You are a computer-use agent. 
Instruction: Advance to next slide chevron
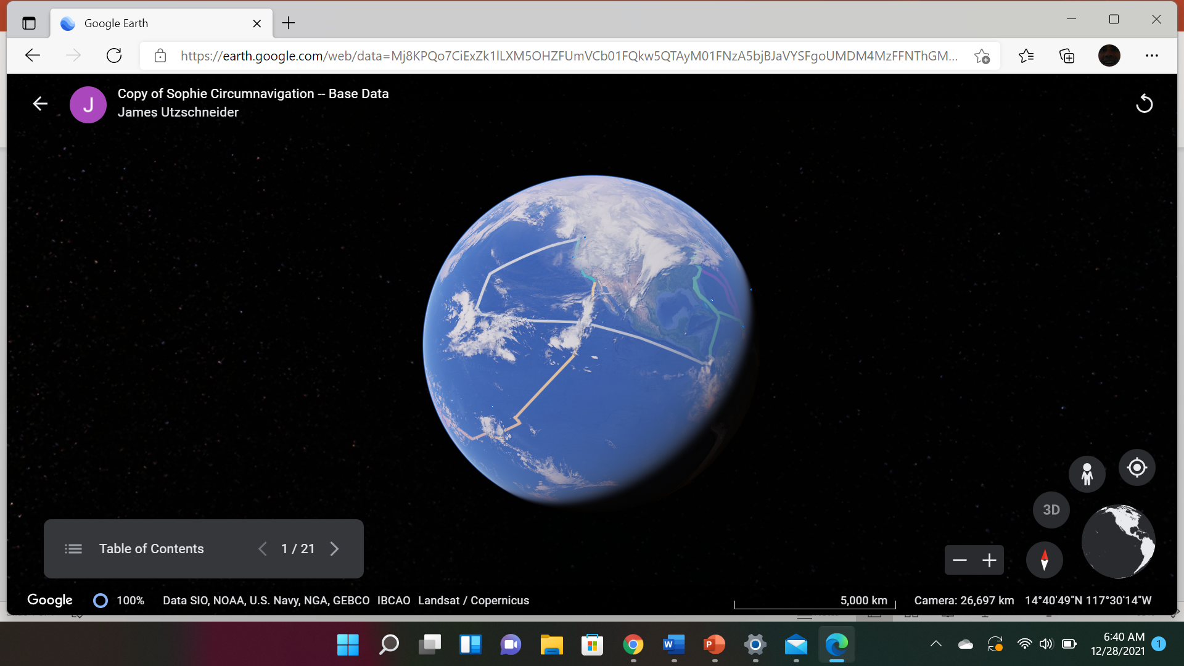[334, 549]
